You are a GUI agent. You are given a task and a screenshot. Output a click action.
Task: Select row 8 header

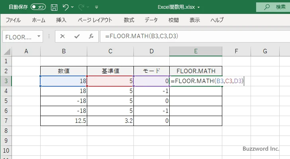pyautogui.click(x=6, y=131)
